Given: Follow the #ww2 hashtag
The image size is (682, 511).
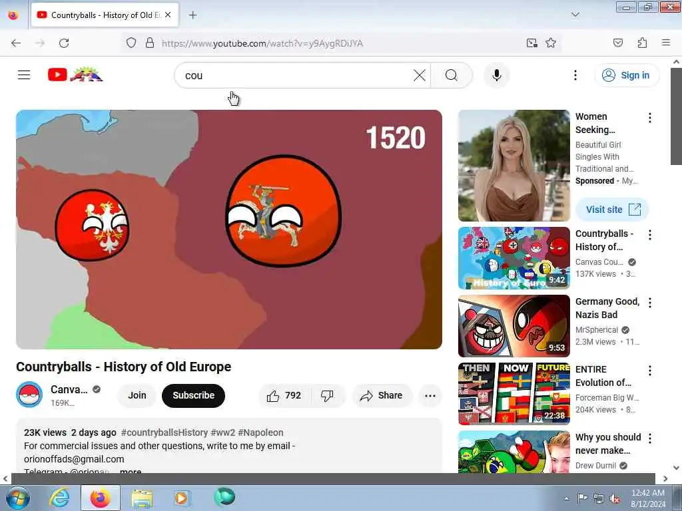Looking at the screenshot, I should (x=222, y=432).
